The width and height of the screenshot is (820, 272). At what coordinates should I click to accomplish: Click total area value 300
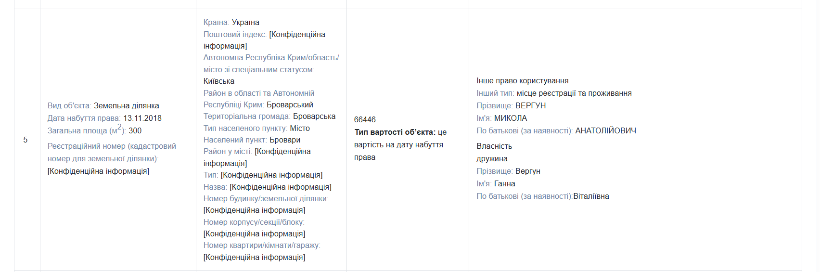pos(135,130)
